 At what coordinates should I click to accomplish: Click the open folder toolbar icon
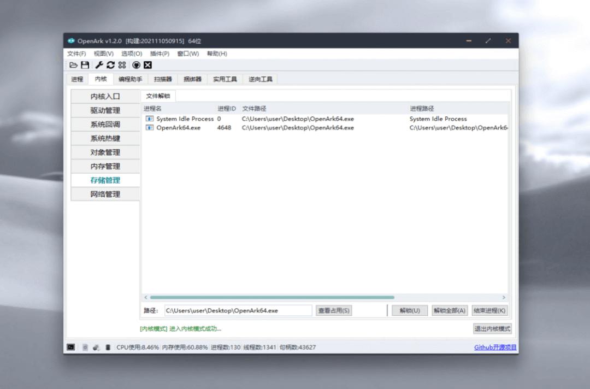tap(73, 65)
